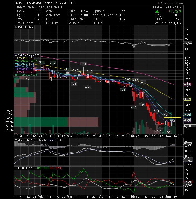Click the 4.10 low price label in May
The width and height of the screenshot is (196, 199).
pos(134,108)
